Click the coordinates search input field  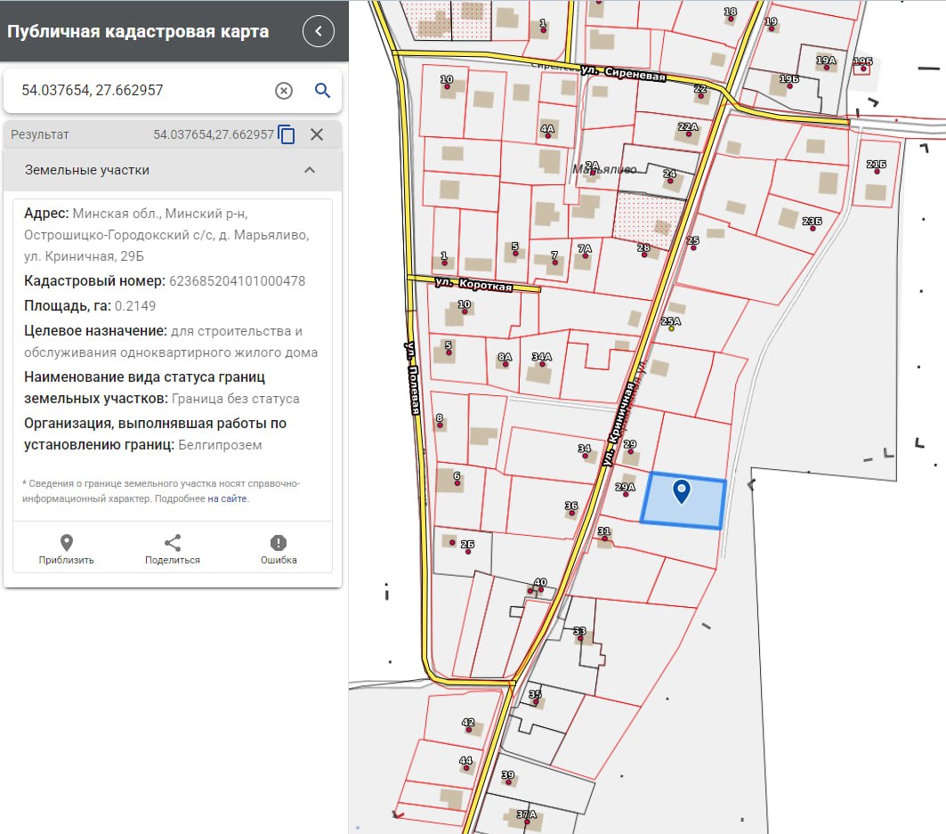pyautogui.click(x=142, y=91)
